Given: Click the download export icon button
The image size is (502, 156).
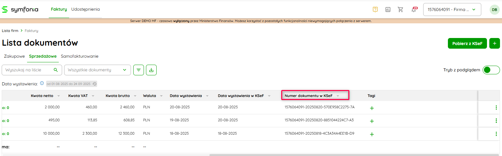Looking at the screenshot, I should (151, 70).
